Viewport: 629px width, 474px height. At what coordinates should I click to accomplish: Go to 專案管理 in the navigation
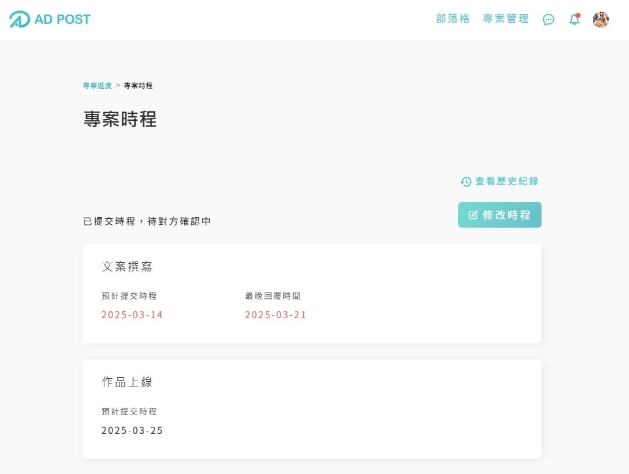tap(505, 19)
